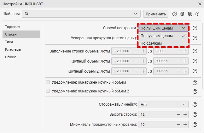The height and width of the screenshot is (133, 204).
Task: Click help icon for Высота строки
Action: coord(195,114)
